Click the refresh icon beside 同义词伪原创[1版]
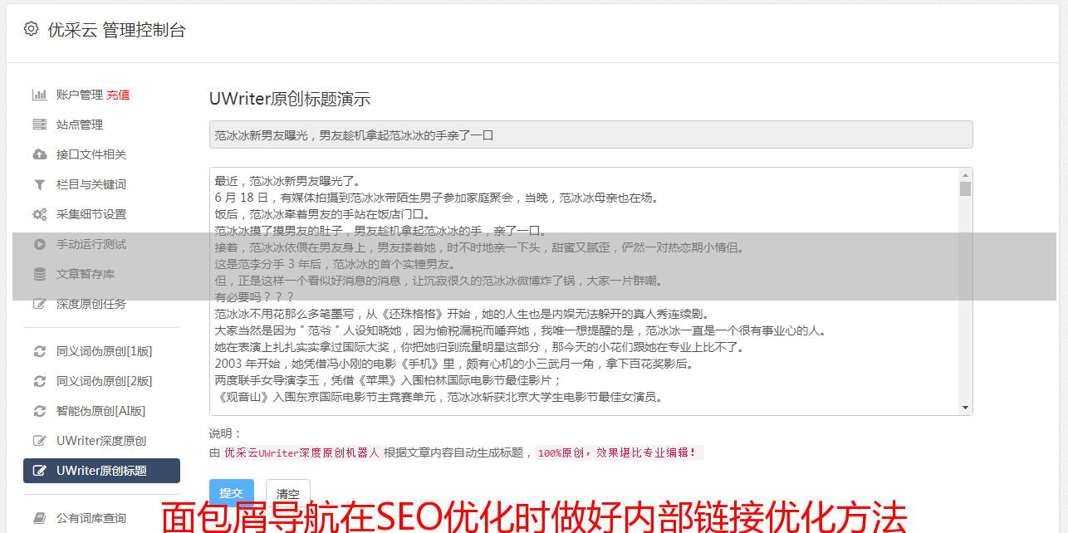The image size is (1068, 533). click(x=39, y=351)
